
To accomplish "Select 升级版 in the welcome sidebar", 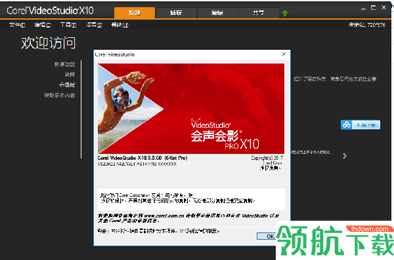I will (67, 84).
